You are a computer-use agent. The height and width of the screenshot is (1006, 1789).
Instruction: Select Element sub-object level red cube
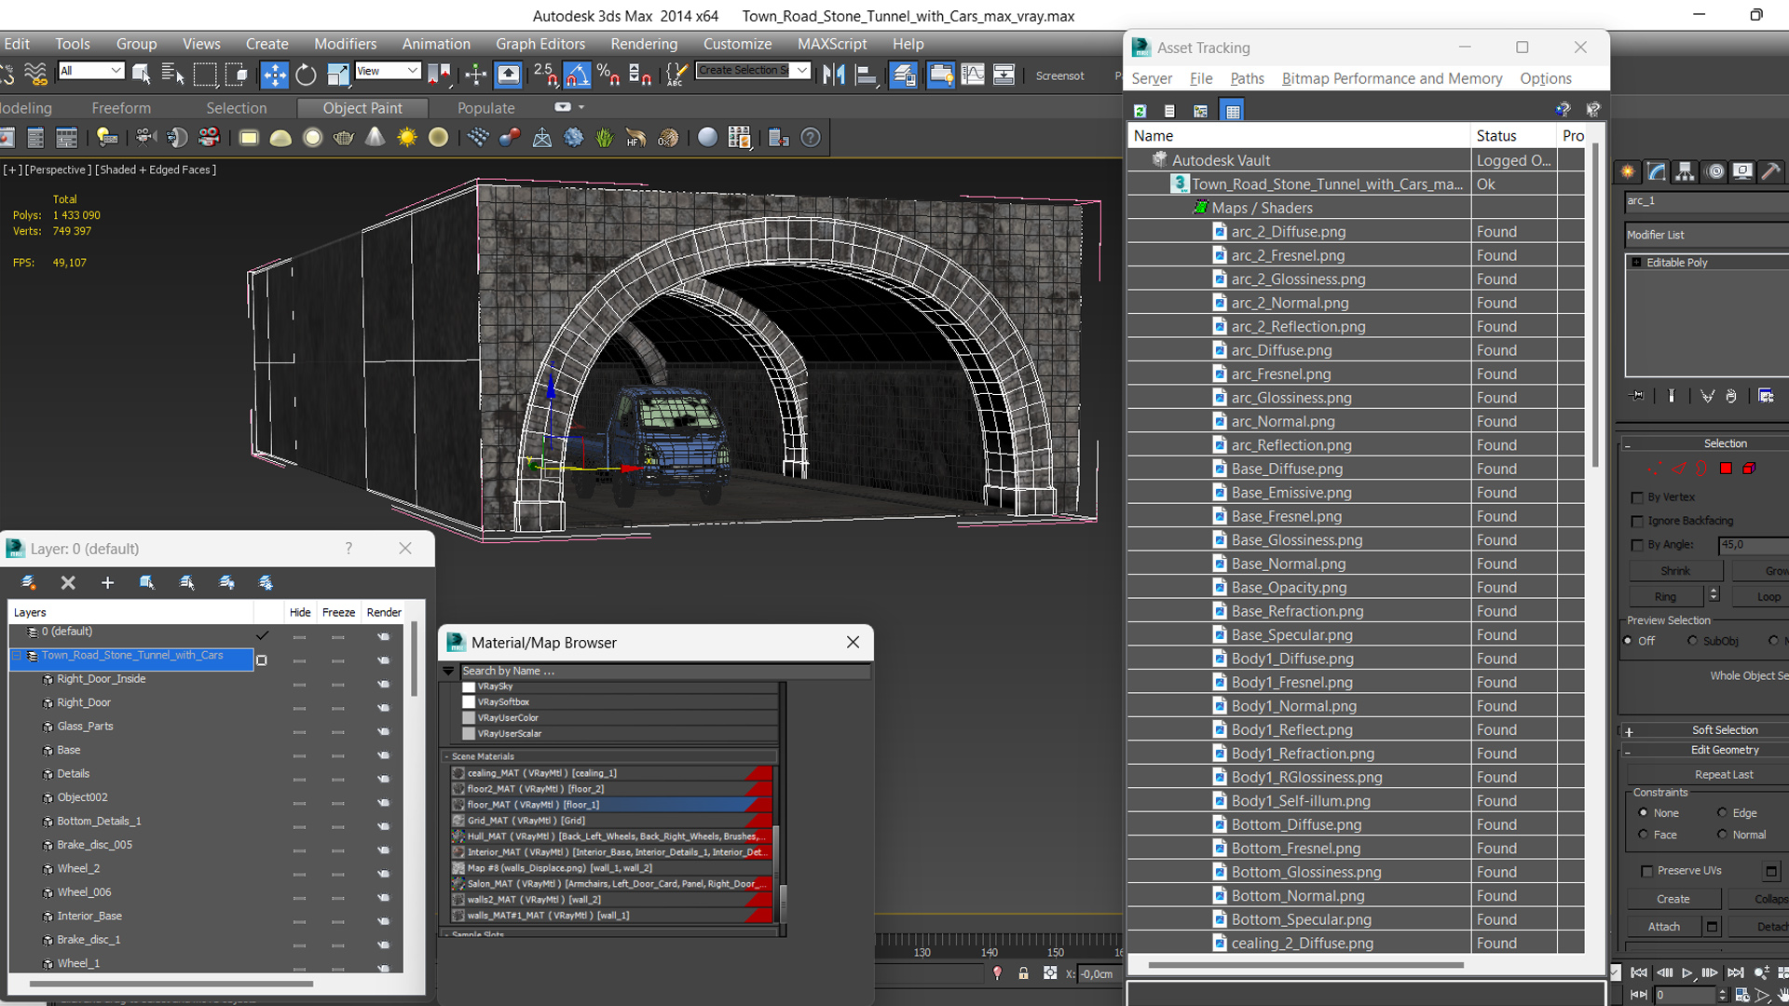pos(1749,469)
